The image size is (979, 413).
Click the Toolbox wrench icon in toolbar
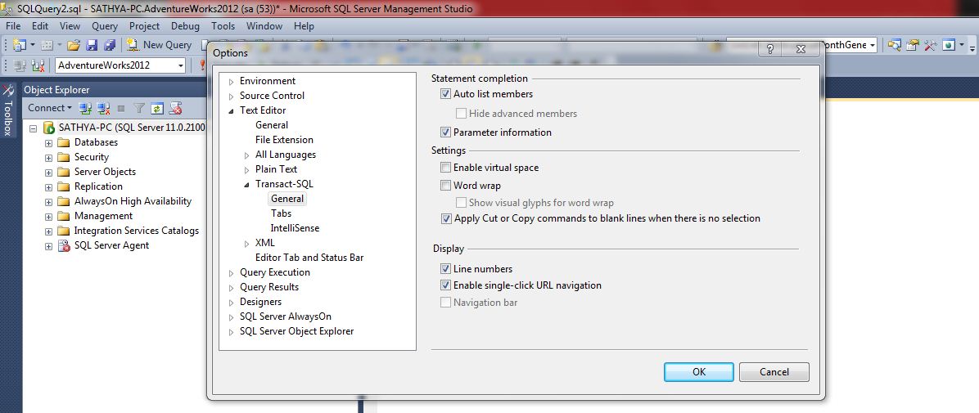(x=931, y=45)
